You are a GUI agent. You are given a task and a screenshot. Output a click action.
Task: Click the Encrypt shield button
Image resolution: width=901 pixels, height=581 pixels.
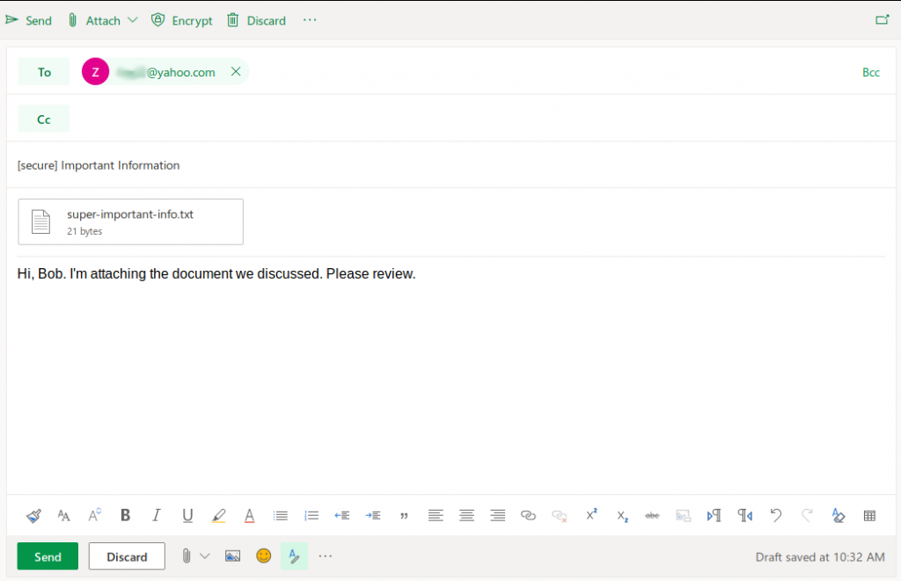pyautogui.click(x=182, y=21)
